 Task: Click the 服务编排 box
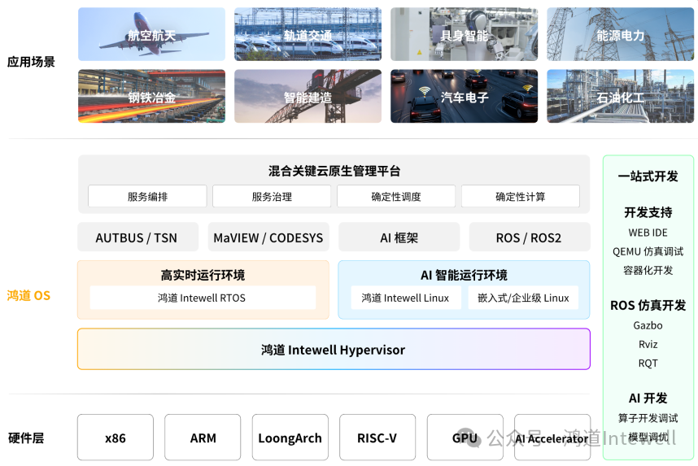(147, 196)
